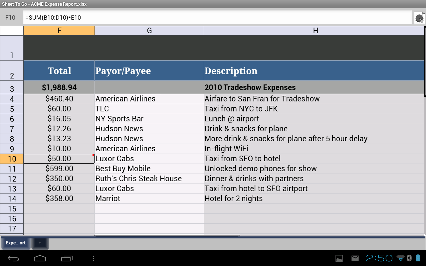
Task: Select Taxi from NYC to JFK cell
Action: 314,109
